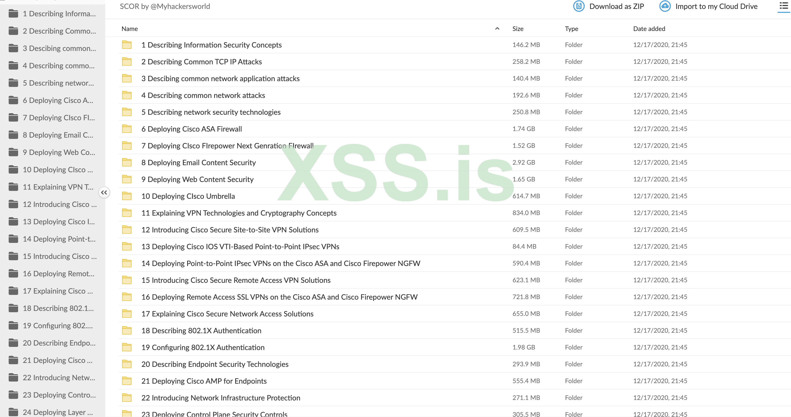Click the Download as ZIP text button
The width and height of the screenshot is (791, 417).
pos(616,6)
